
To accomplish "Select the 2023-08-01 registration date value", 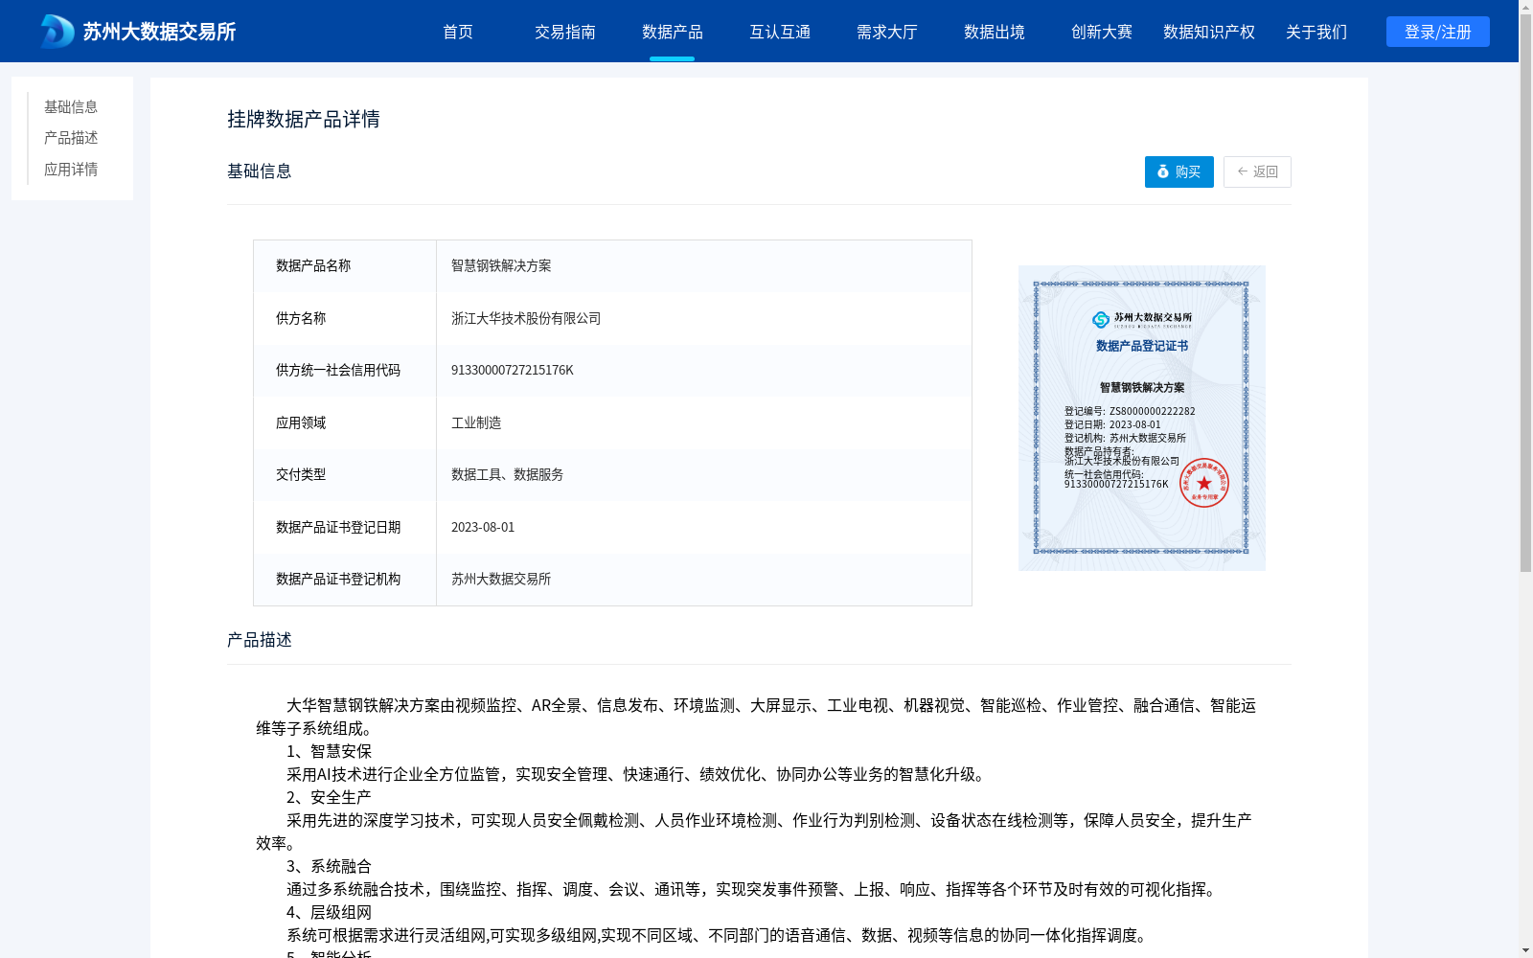I will (x=704, y=527).
